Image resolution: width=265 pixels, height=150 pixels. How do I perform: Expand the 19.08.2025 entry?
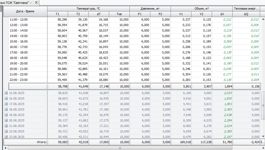[6, 115]
